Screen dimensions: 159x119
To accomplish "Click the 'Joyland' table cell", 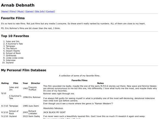I will (13, 116).
